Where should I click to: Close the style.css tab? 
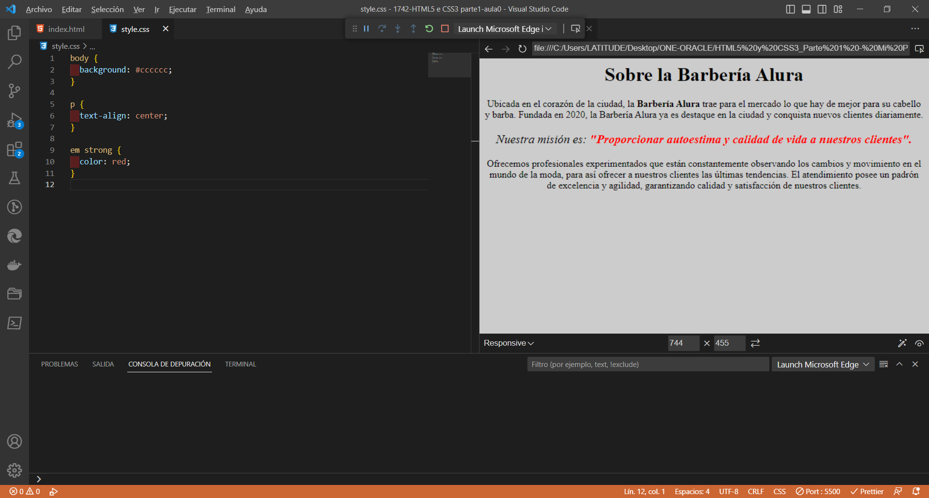(x=165, y=29)
